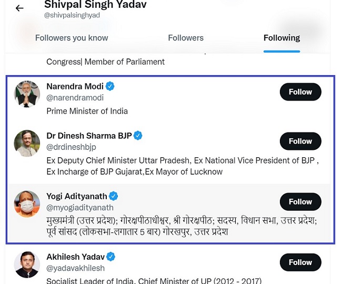
Task: Open Dr Dinesh Sharma's profile picture
Action: click(27, 143)
